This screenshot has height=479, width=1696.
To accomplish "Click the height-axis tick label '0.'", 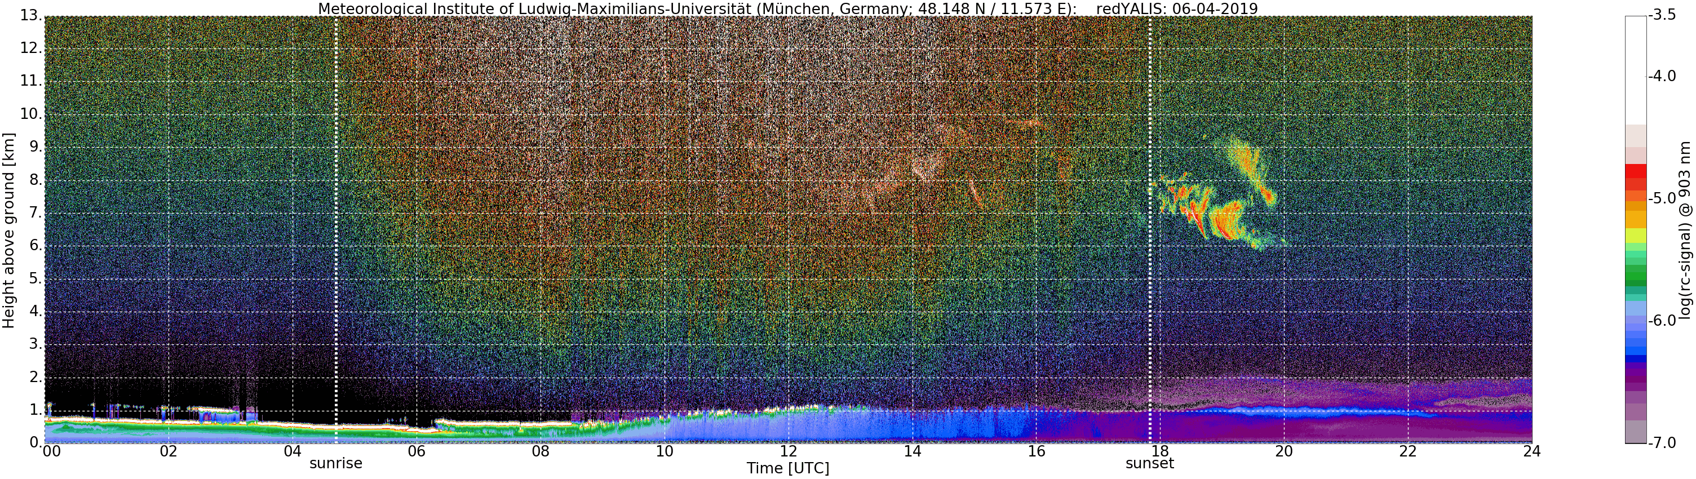I will (x=36, y=442).
